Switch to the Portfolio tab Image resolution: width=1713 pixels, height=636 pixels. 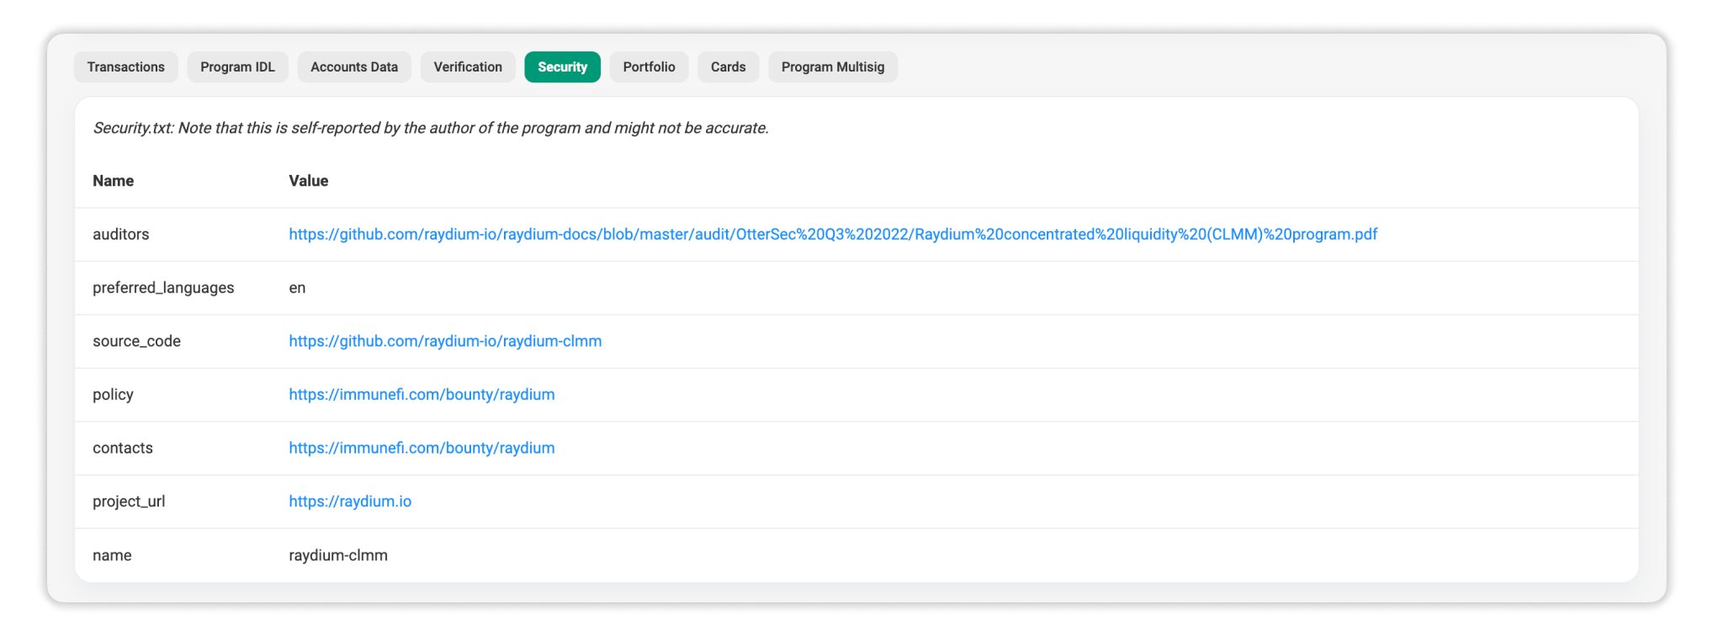(x=650, y=67)
